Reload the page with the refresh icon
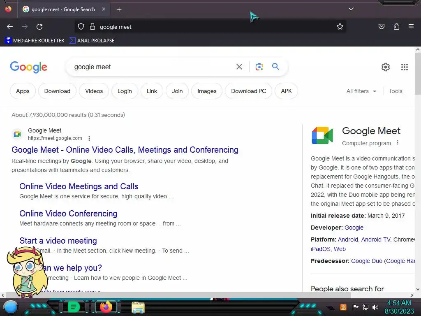 point(39,27)
